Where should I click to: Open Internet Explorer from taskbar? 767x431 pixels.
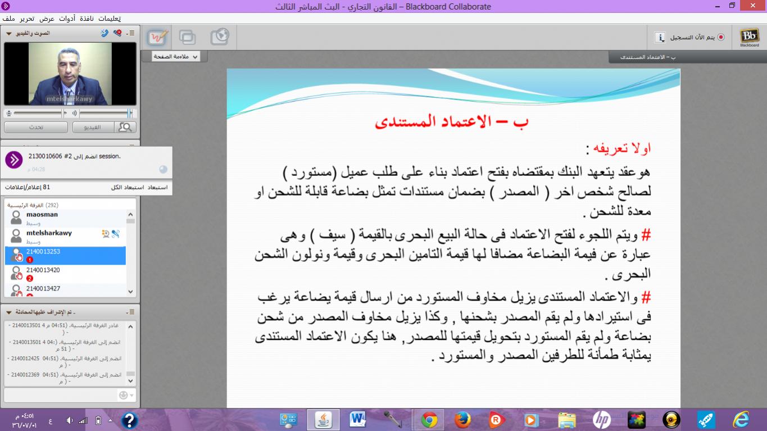741,420
